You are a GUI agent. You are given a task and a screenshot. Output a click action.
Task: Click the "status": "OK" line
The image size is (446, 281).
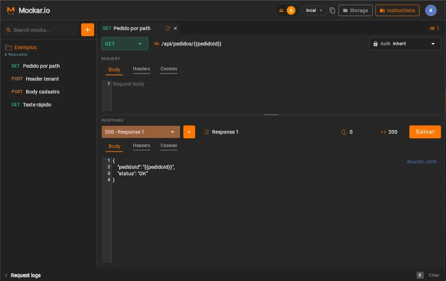pyautogui.click(x=132, y=174)
